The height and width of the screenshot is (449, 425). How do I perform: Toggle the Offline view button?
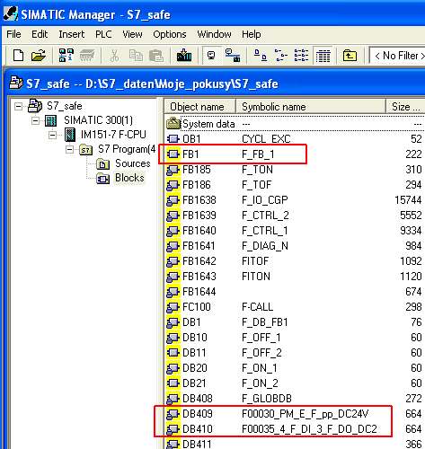click(212, 56)
